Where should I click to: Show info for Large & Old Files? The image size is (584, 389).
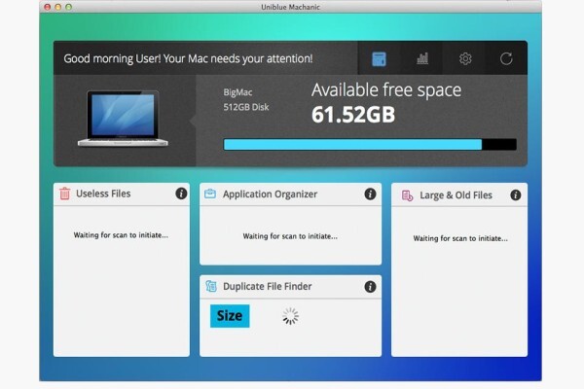(x=516, y=195)
